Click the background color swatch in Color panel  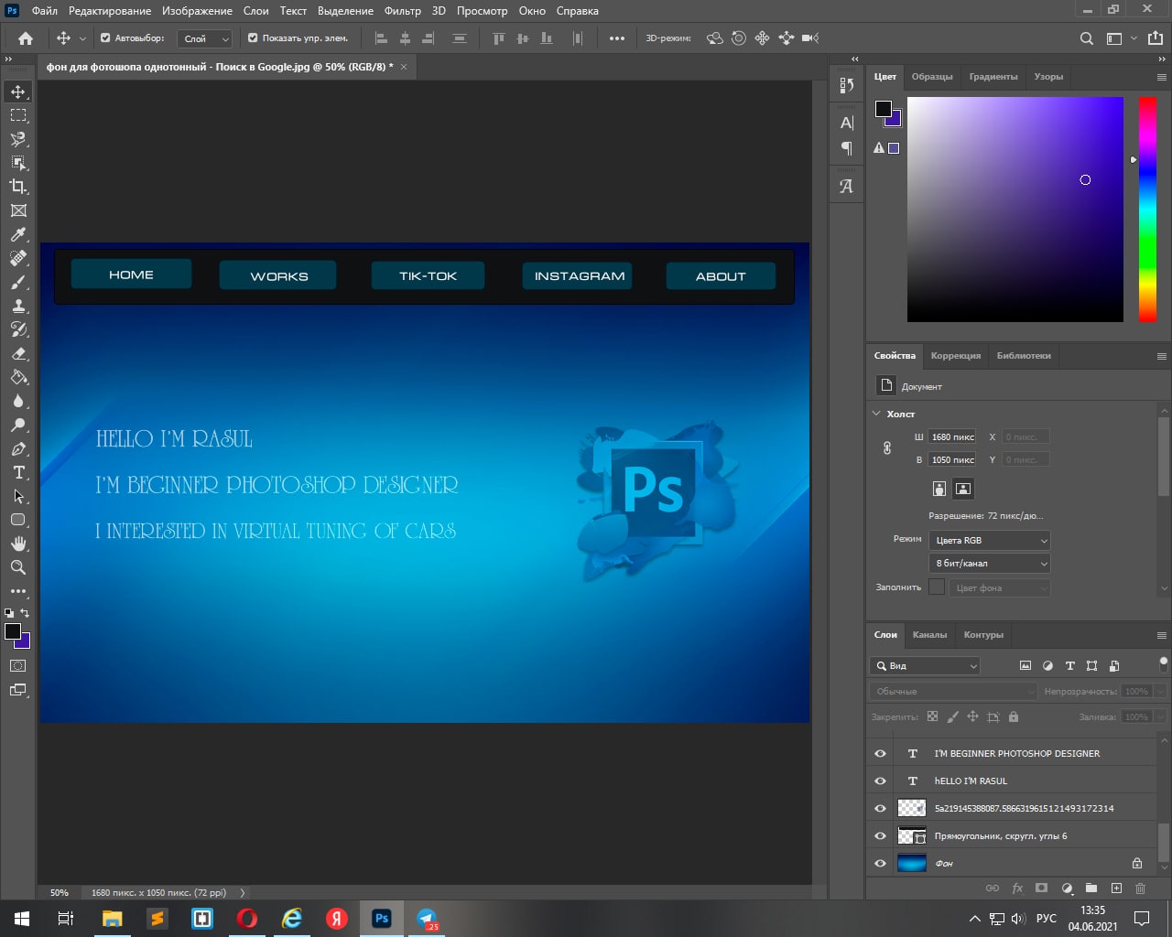click(x=895, y=119)
